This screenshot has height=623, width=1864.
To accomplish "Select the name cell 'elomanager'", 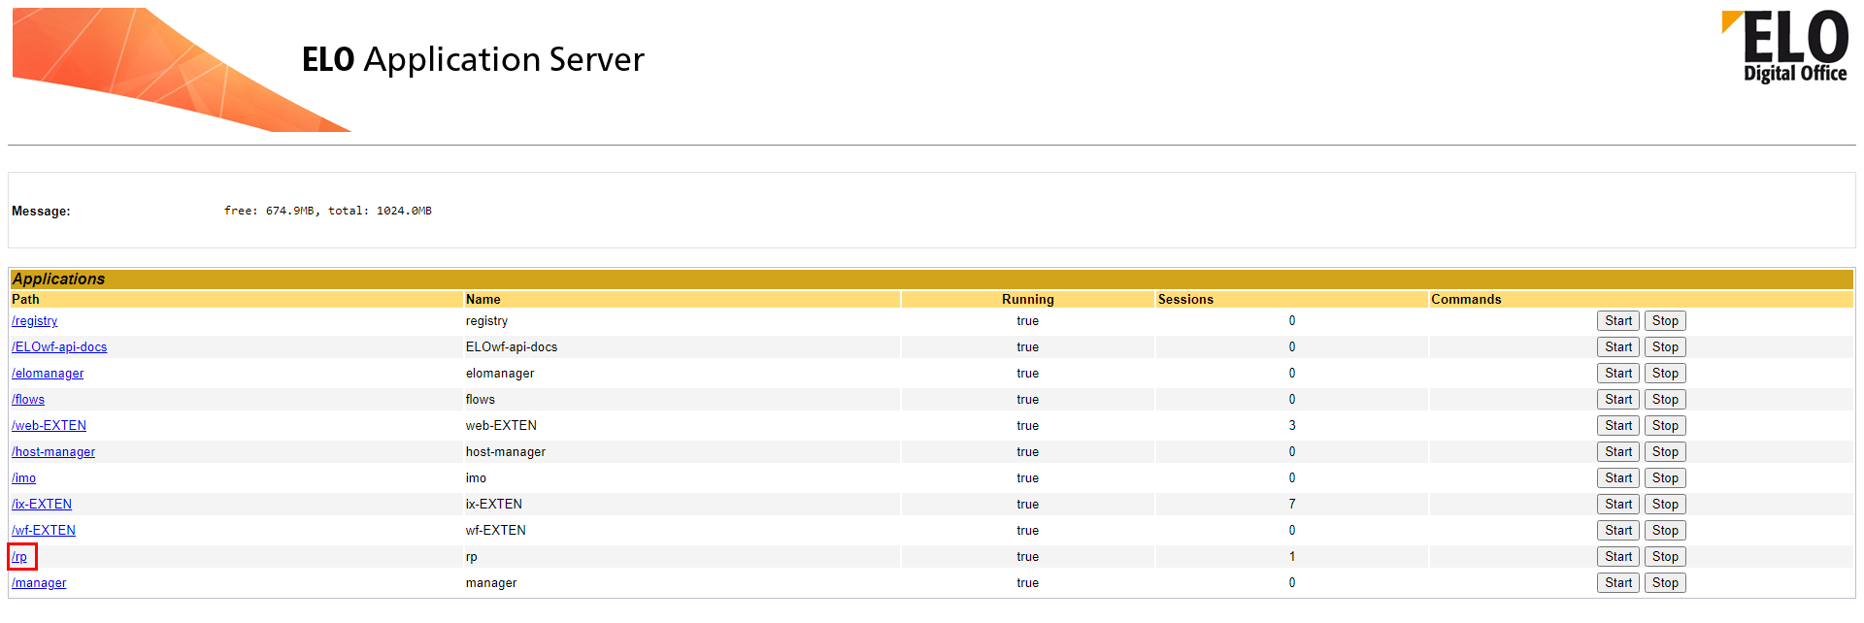I will [x=500, y=374].
